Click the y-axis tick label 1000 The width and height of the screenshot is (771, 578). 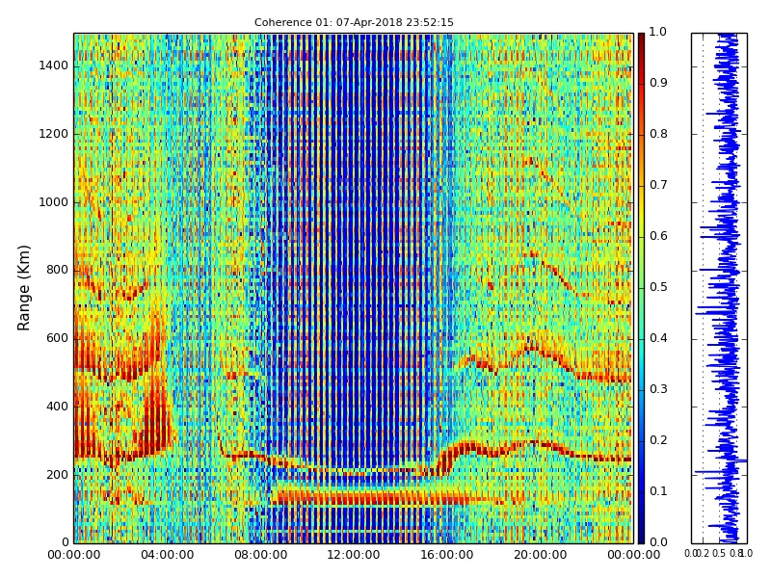click(x=54, y=202)
